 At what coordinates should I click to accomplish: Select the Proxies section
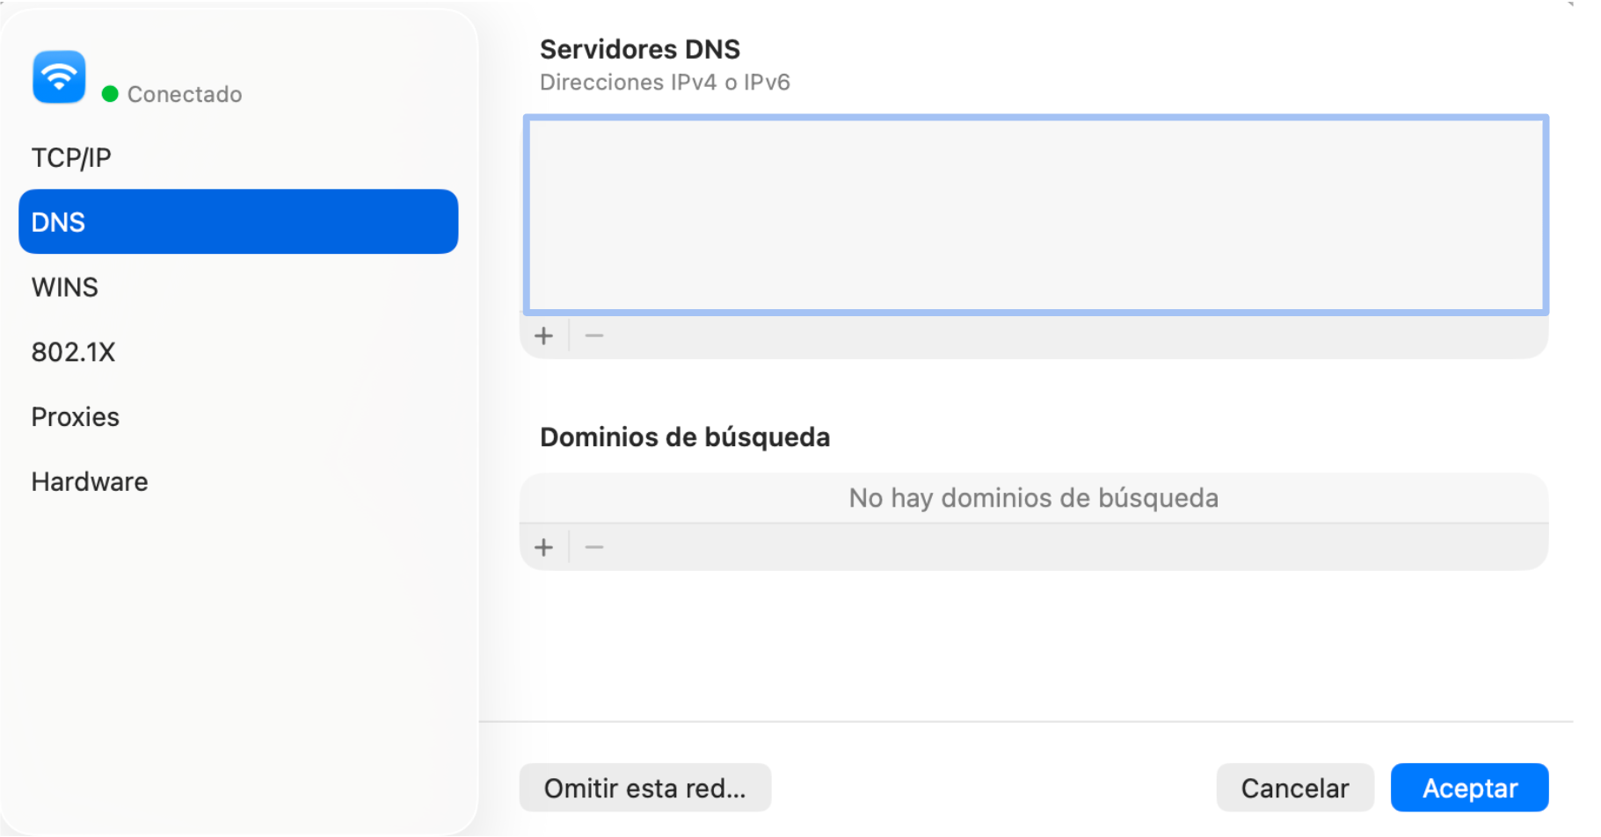point(75,416)
